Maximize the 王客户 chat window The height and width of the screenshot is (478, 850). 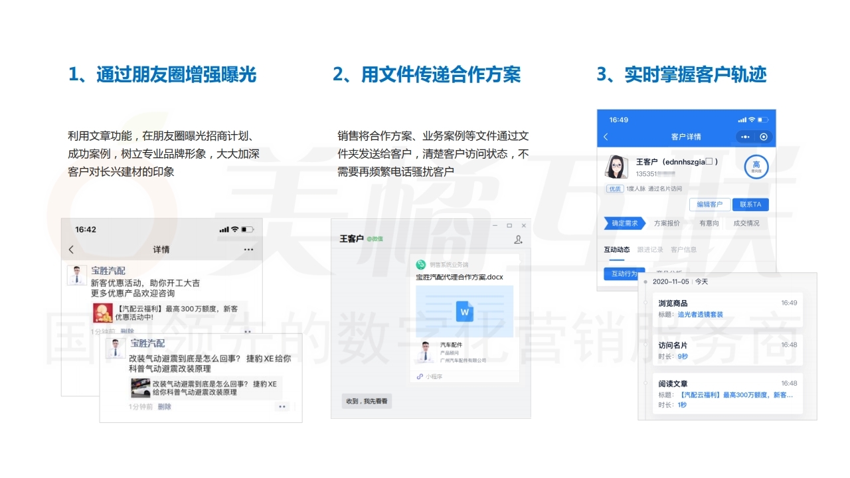[509, 226]
